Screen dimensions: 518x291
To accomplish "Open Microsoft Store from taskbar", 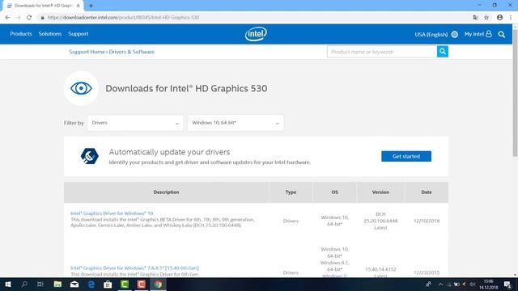I will coord(108,285).
